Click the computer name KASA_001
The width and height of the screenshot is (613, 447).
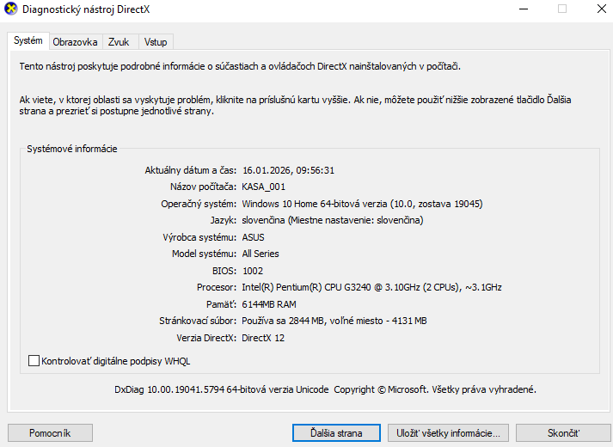[263, 187]
